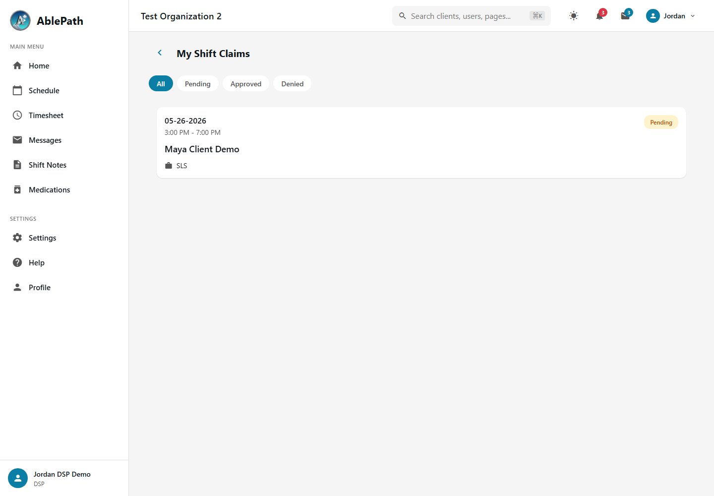Viewport: 714px width, 496px height.
Task: Click the Pending status badge on claim
Action: point(661,122)
